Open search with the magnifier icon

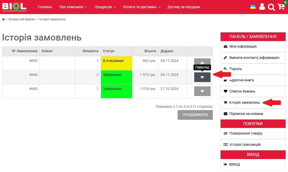(x=271, y=7)
